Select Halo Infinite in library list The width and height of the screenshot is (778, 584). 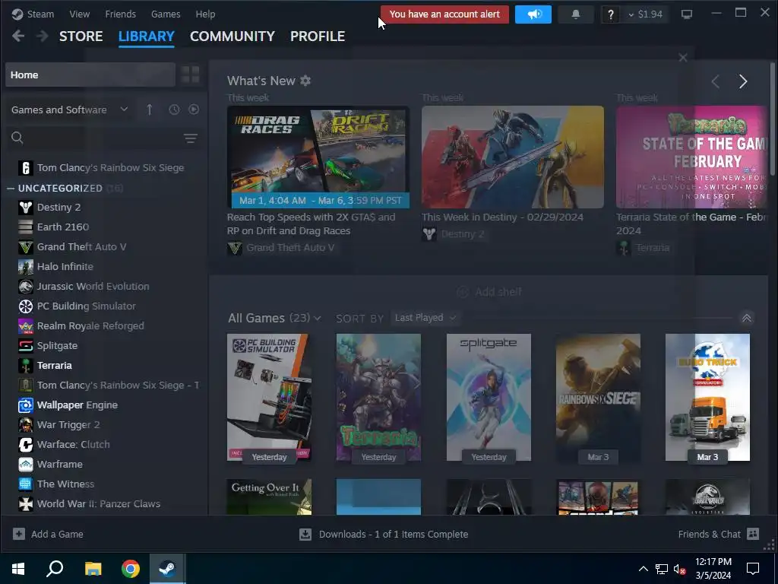pos(65,267)
